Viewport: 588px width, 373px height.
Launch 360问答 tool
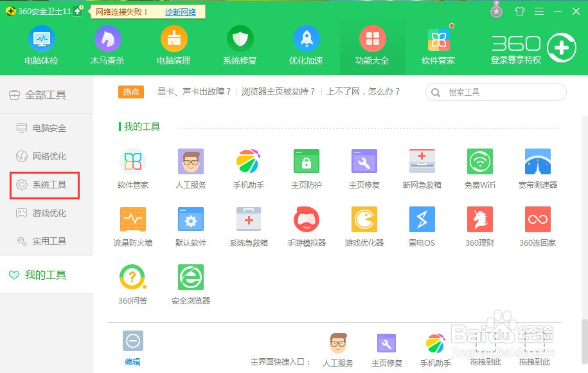click(133, 284)
